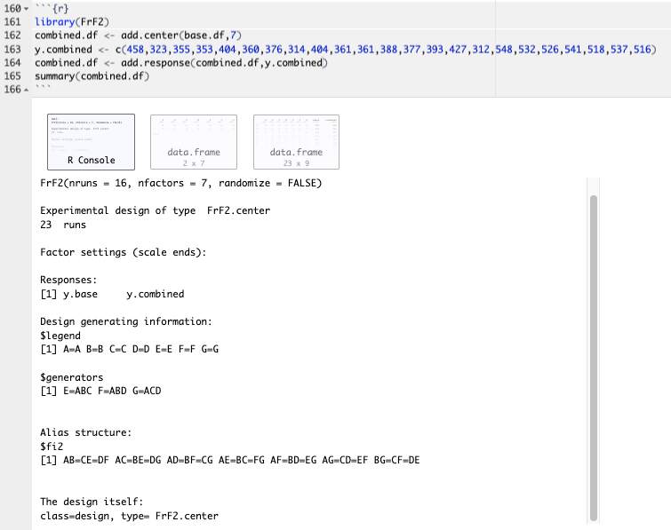This screenshot has height=530, width=671.
Task: Click the FrF2(nruns = 16...) output line
Action: [181, 184]
